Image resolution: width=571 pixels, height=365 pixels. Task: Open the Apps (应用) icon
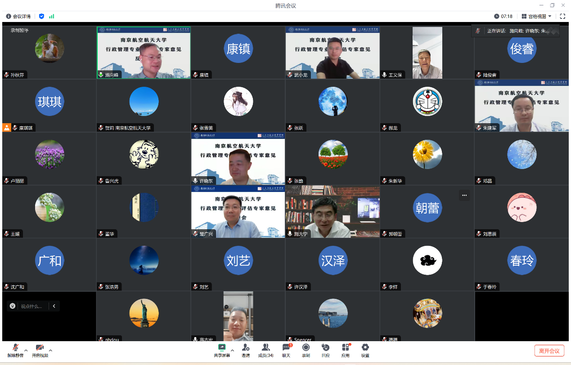345,347
